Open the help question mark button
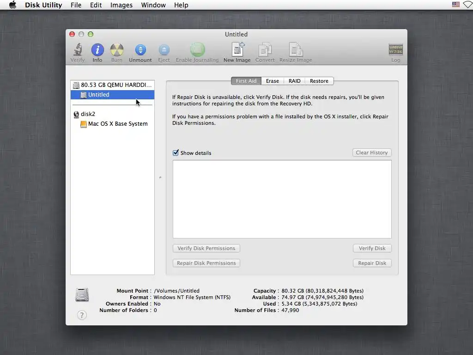The height and width of the screenshot is (355, 473). point(82,315)
